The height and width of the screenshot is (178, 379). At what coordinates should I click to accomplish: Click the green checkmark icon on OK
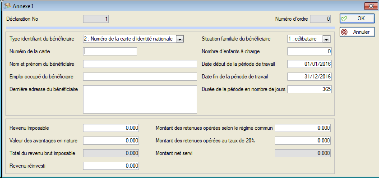click(344, 18)
